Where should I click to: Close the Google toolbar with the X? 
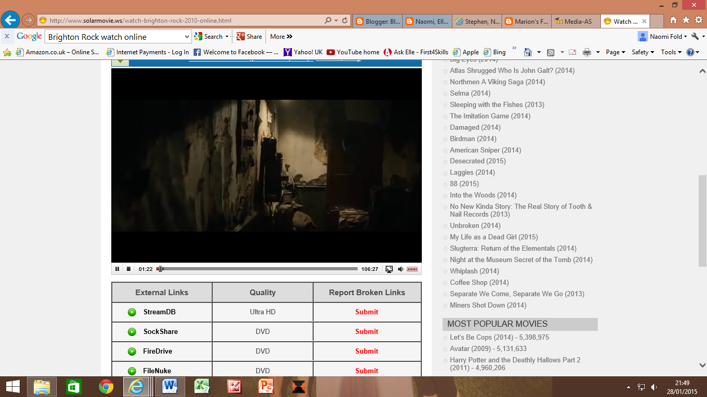coord(7,37)
